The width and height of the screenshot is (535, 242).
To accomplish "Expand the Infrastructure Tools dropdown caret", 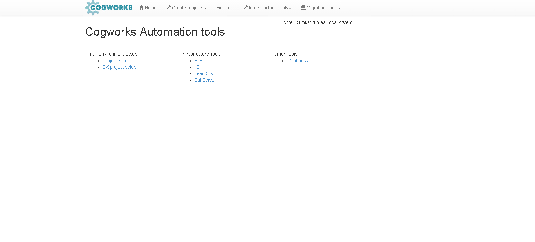I will [x=290, y=8].
